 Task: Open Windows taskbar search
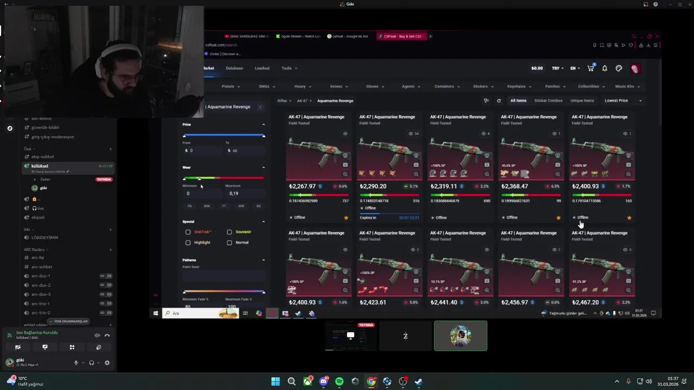(291, 381)
